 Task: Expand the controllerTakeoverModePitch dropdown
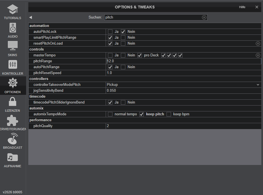coord(258,85)
